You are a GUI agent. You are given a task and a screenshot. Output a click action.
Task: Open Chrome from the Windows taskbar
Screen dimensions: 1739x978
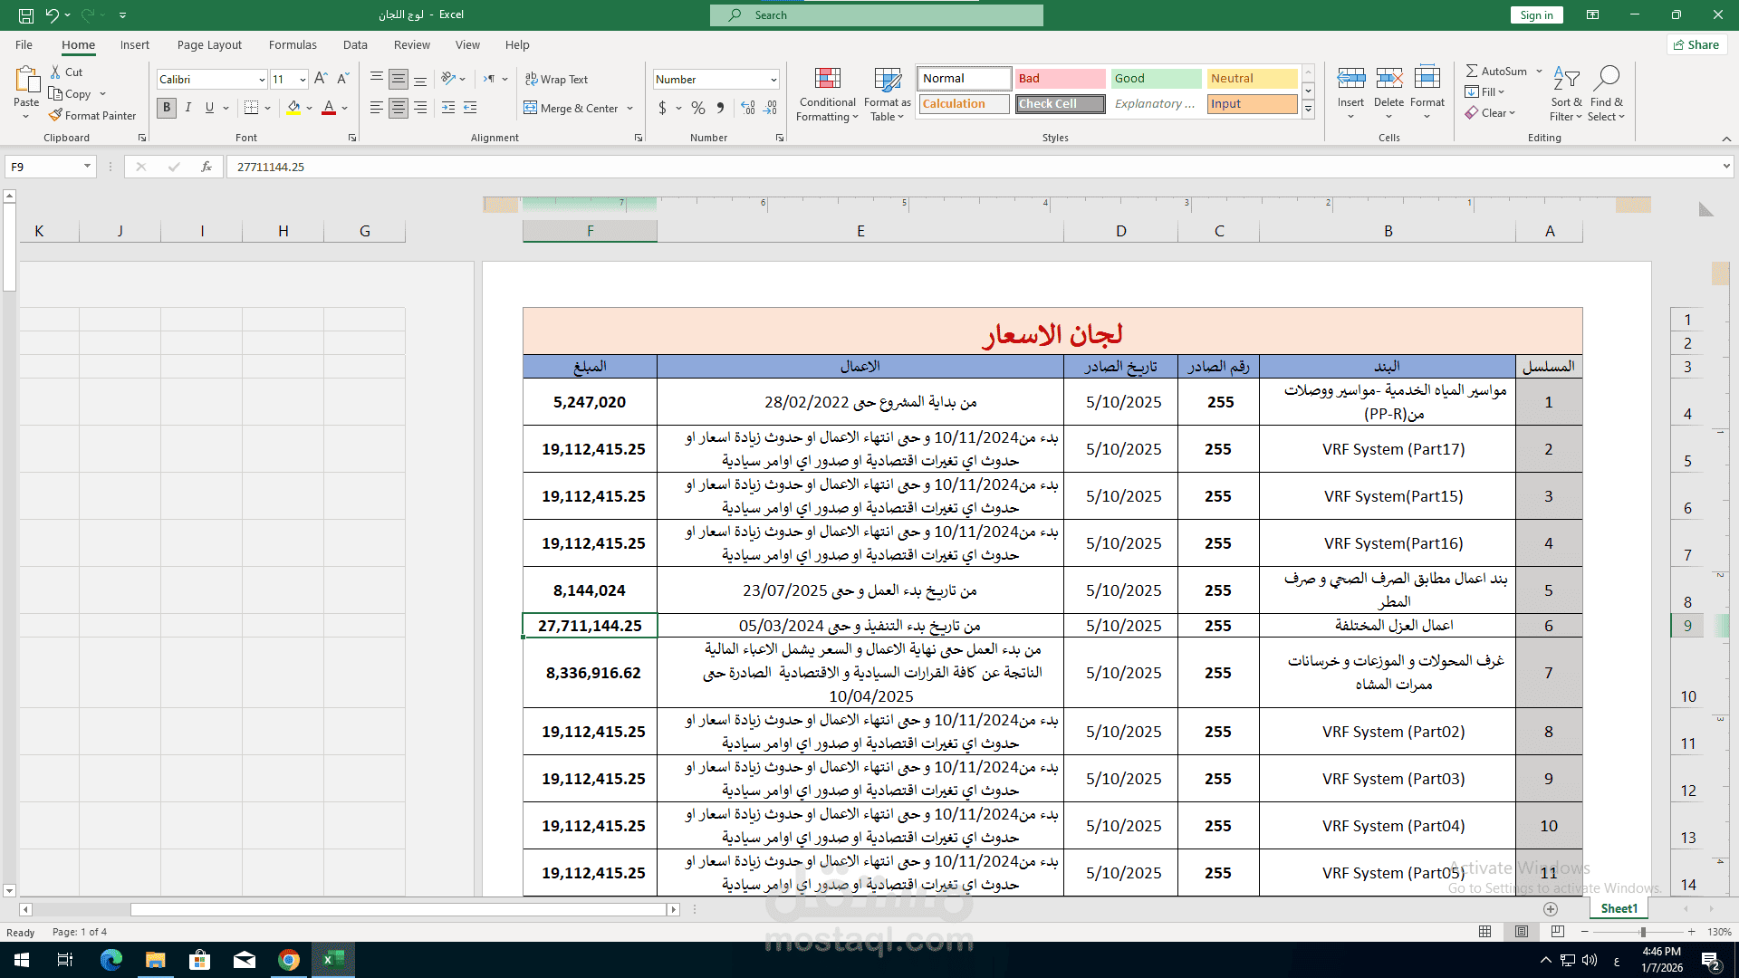(x=289, y=960)
